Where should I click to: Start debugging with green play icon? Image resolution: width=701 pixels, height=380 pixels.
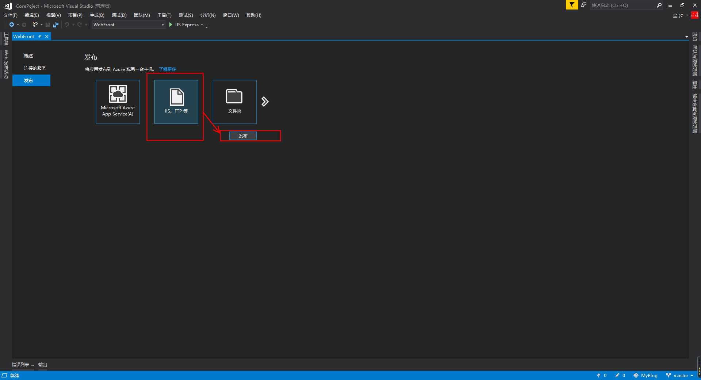pyautogui.click(x=171, y=25)
